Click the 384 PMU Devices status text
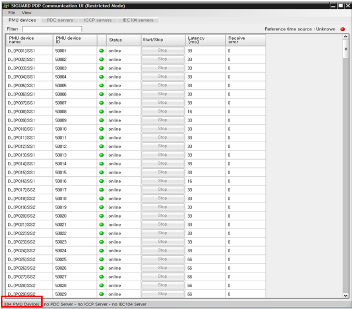This screenshot has height=309, width=352. pos(21,304)
